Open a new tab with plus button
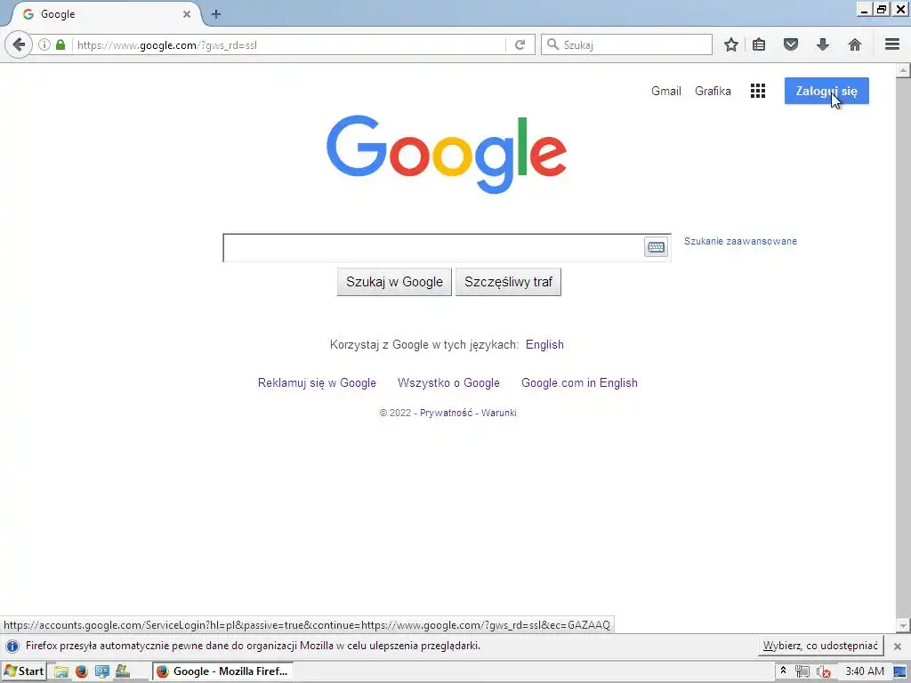911x683 pixels. 216,14
